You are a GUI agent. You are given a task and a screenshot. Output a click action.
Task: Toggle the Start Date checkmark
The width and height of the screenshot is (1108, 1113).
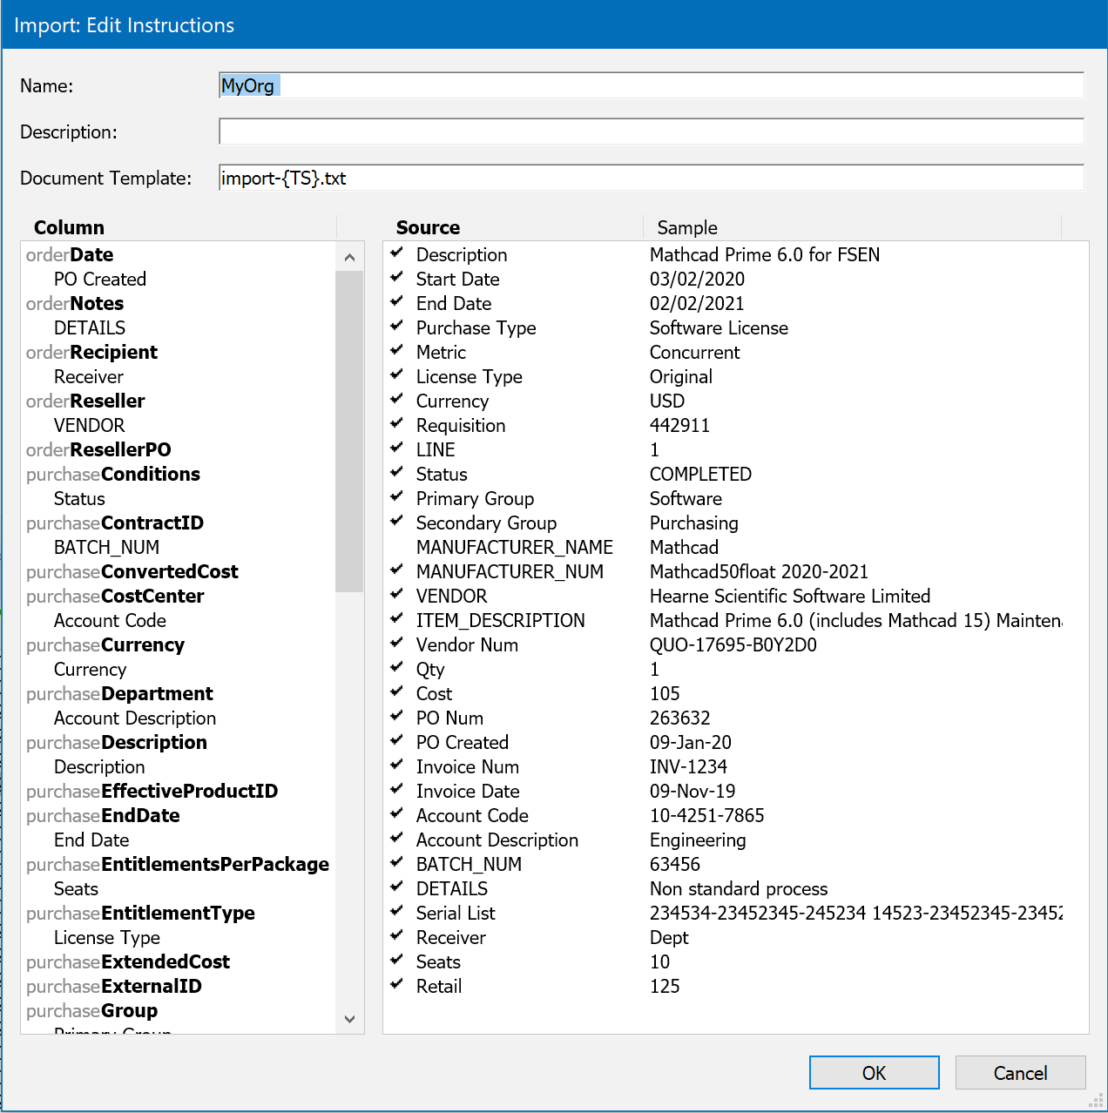click(x=397, y=279)
